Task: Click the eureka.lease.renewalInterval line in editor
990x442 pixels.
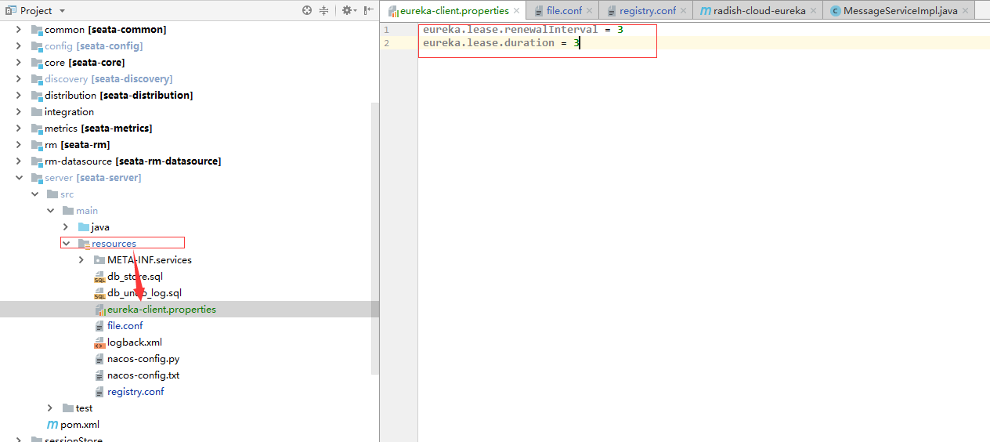Action: point(522,29)
